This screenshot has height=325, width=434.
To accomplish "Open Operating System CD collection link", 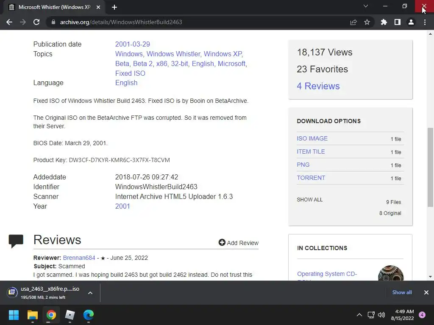I will (x=327, y=274).
